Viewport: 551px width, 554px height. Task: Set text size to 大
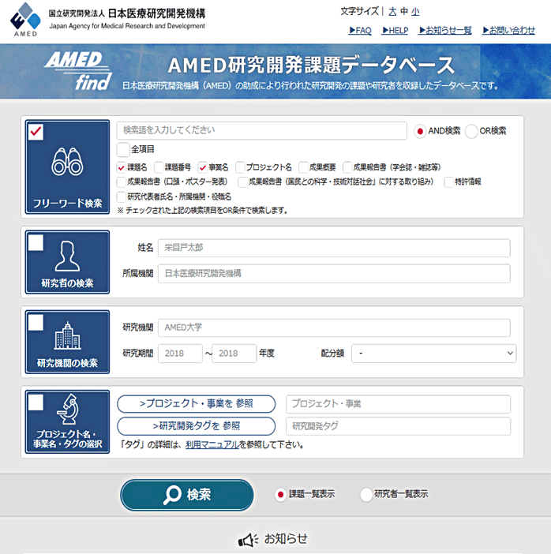pos(392,12)
